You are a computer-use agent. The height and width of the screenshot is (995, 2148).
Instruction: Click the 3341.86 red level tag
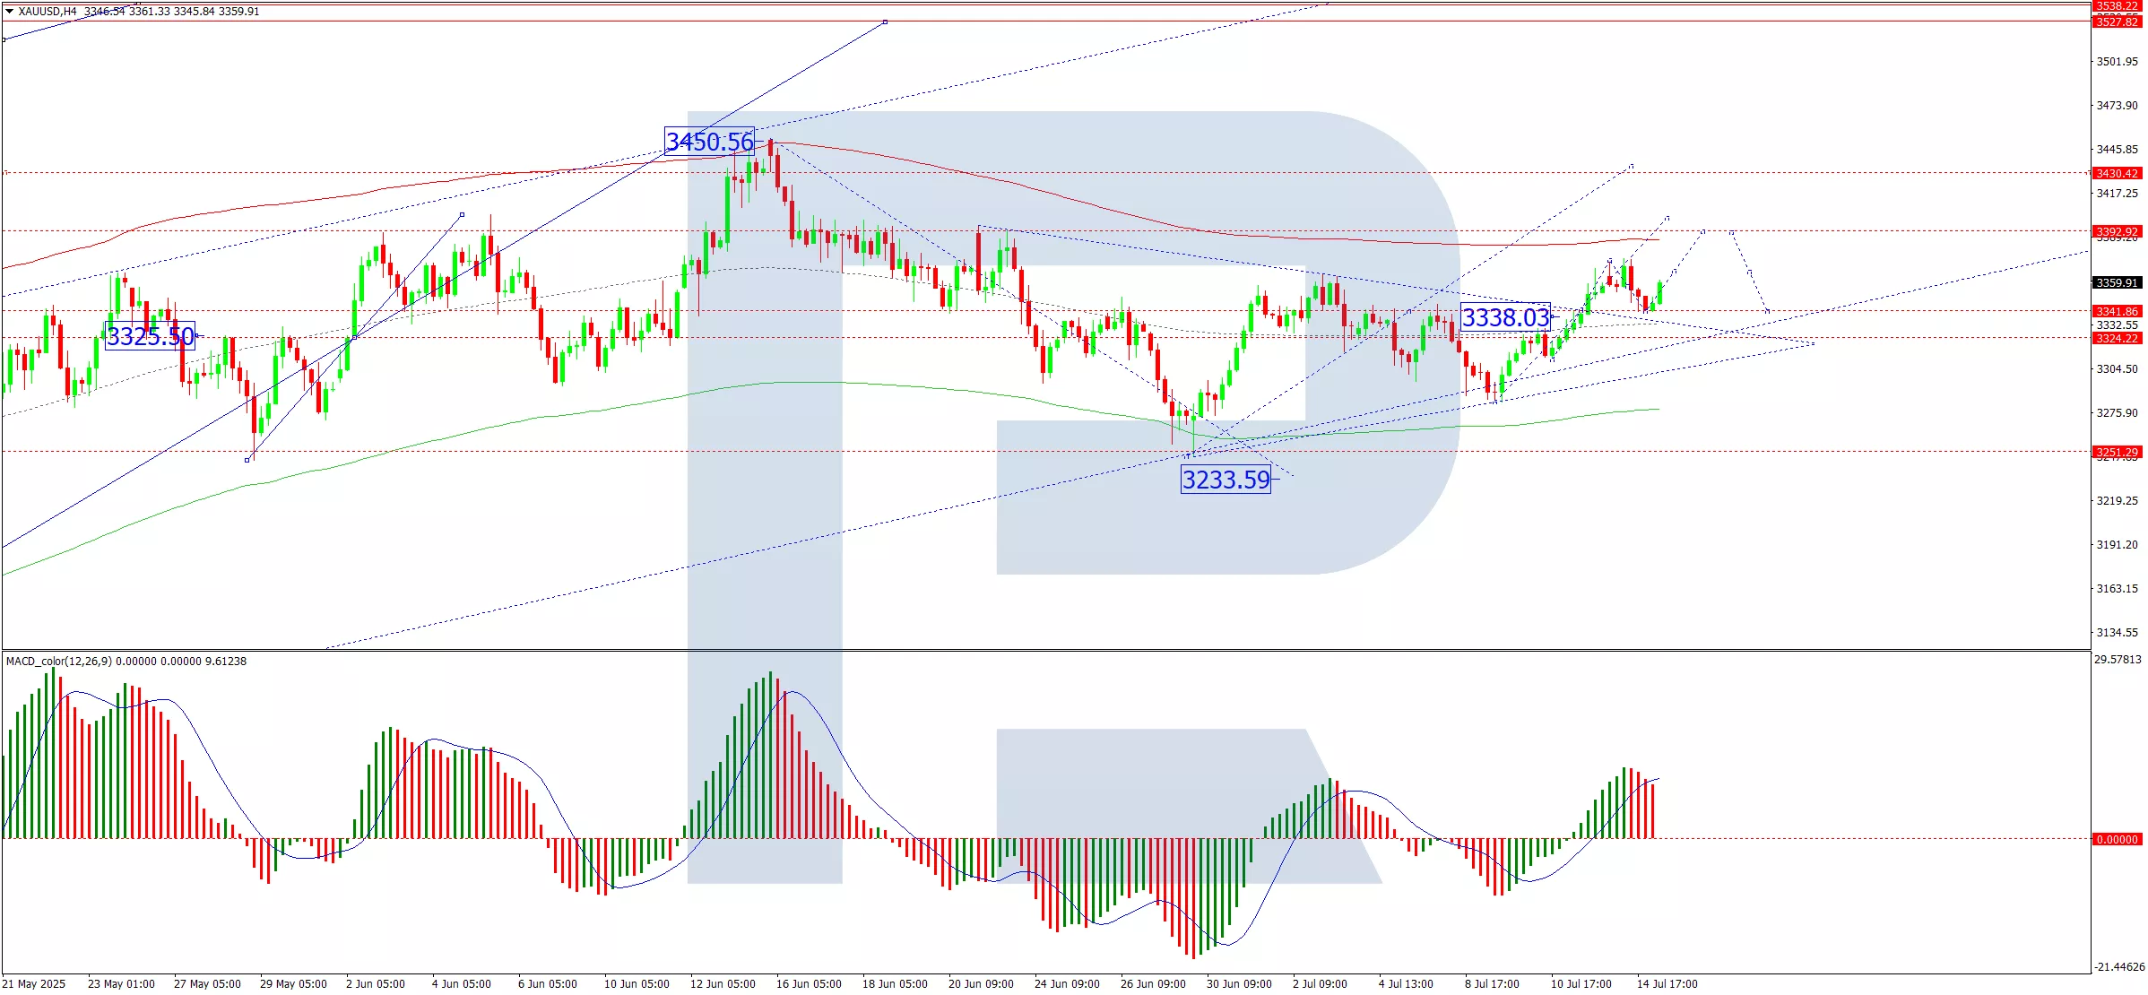[2117, 311]
